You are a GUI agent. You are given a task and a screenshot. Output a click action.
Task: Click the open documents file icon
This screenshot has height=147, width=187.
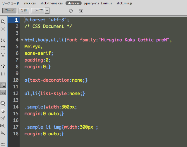(3, 22)
